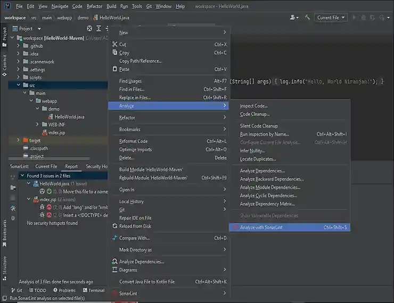Click the Diagrams icon in context menu
The height and width of the screenshot is (303, 394).
click(114, 270)
